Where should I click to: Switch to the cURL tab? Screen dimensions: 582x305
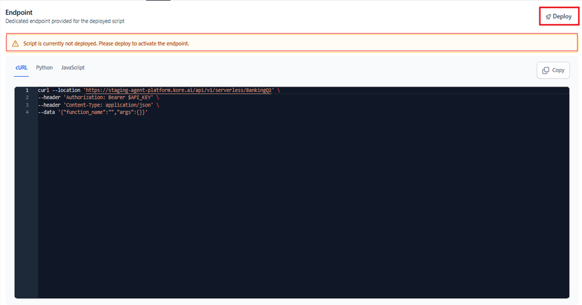click(21, 67)
